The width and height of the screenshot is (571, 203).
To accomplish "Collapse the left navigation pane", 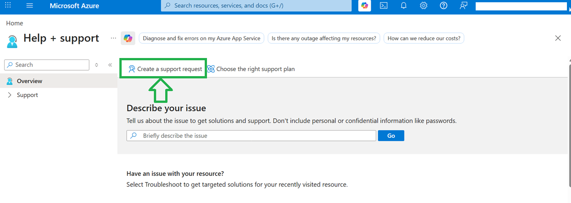I will click(x=110, y=65).
